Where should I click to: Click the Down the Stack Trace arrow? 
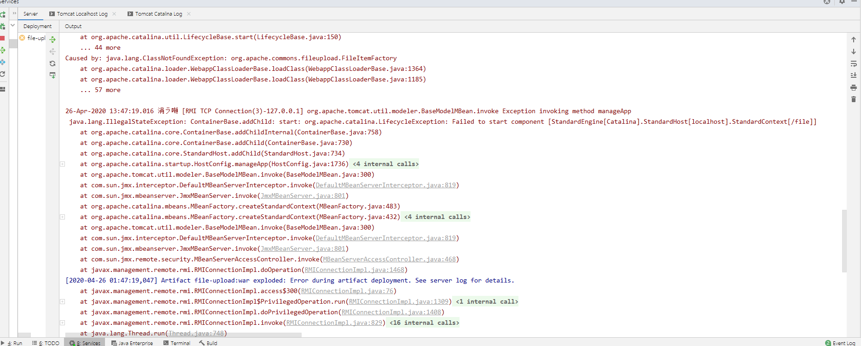853,52
